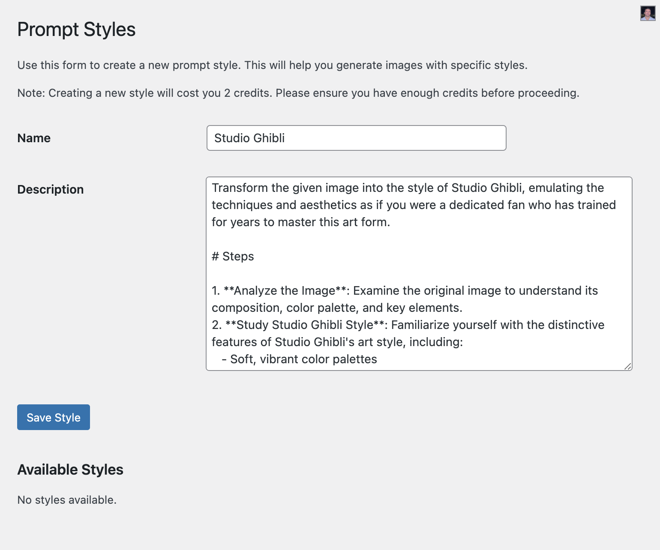Grab the Description textarea resize handle
Screen dimensions: 660x550
[x=628, y=366]
